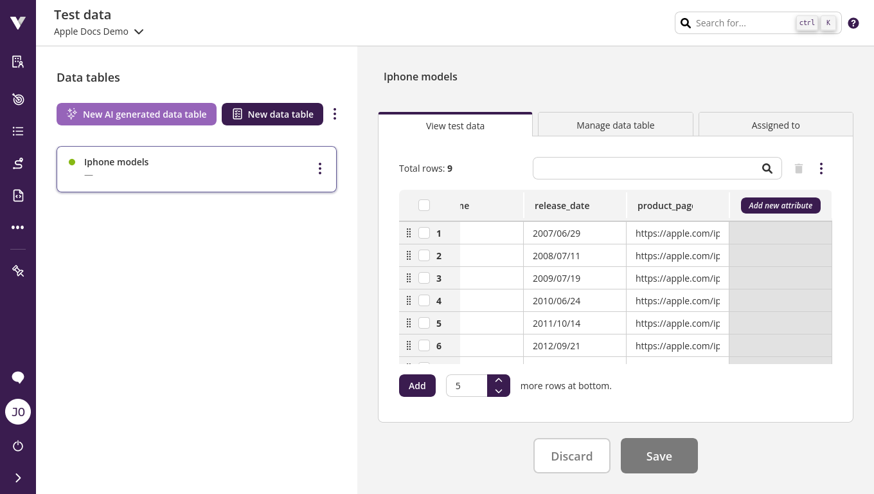Click the search magnifier inside the table search bar

767,168
